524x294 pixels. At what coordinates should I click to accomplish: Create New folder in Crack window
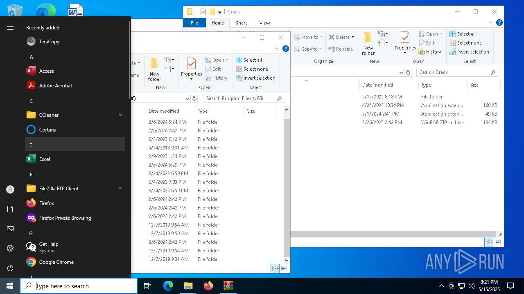[x=368, y=43]
